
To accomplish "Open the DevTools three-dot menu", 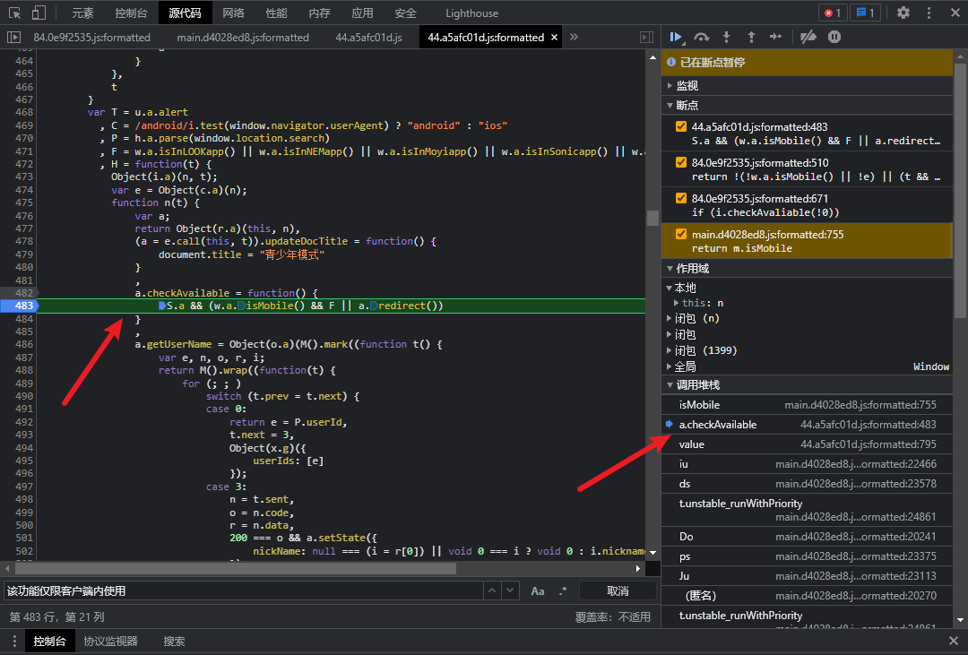I will pyautogui.click(x=929, y=13).
